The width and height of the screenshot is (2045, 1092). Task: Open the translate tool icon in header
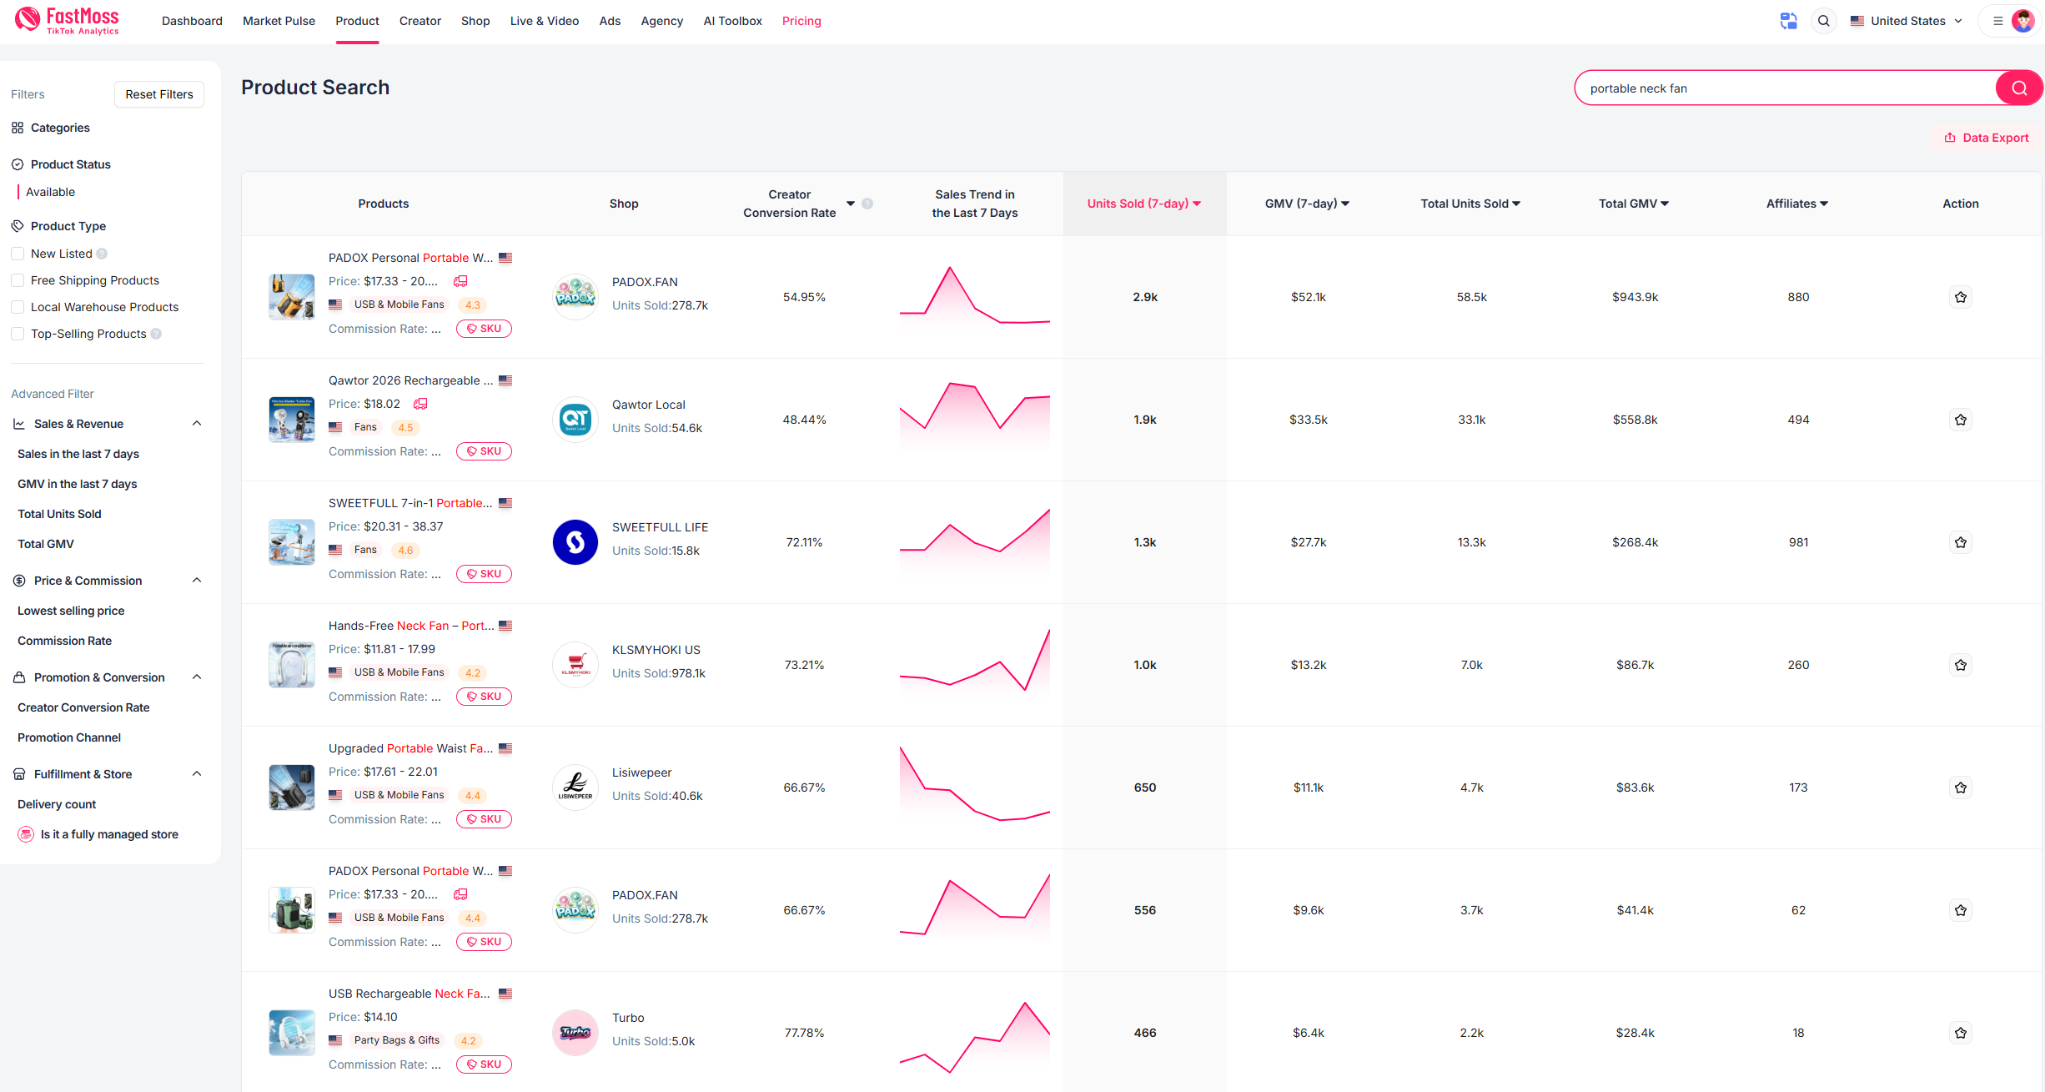click(x=1788, y=21)
